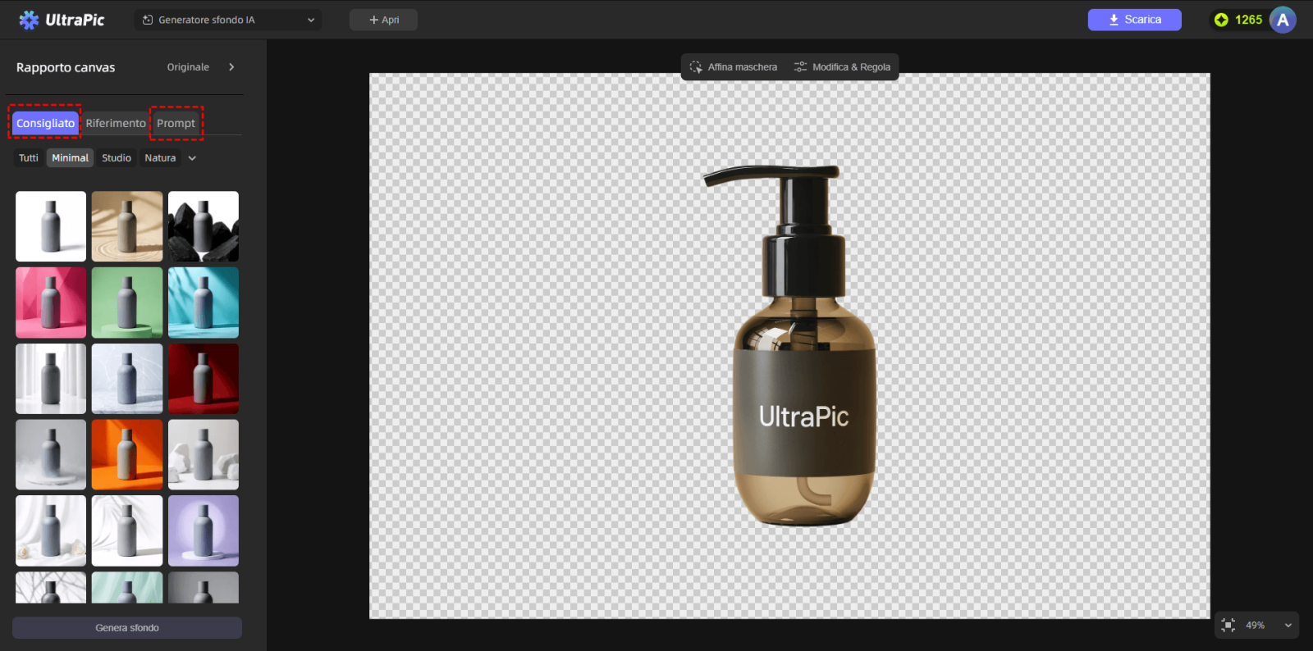Switch to the Riferimento tab
This screenshot has width=1313, height=651.
[116, 123]
